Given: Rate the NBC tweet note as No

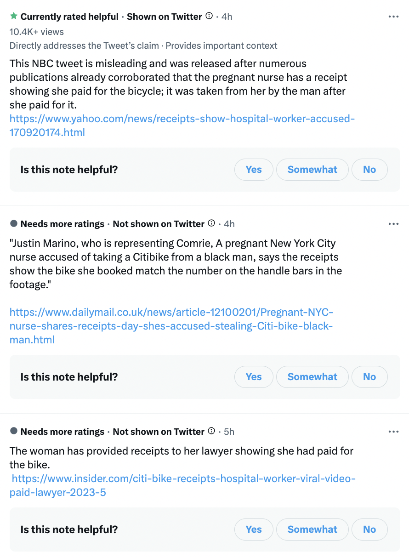Looking at the screenshot, I should tap(369, 170).
